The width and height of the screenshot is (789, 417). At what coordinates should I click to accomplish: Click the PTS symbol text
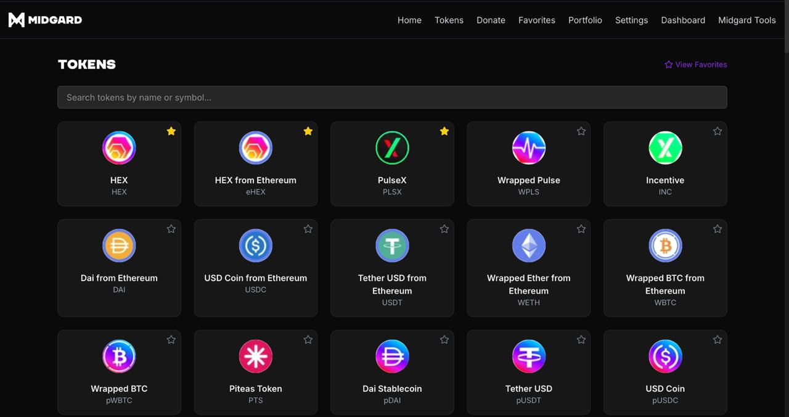point(256,400)
